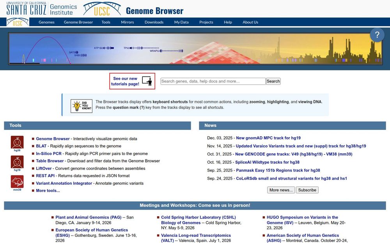Click the UC Santa Cruz Genomics Institute logo
The height and width of the screenshot is (243, 390).
pyautogui.click(x=42, y=9)
